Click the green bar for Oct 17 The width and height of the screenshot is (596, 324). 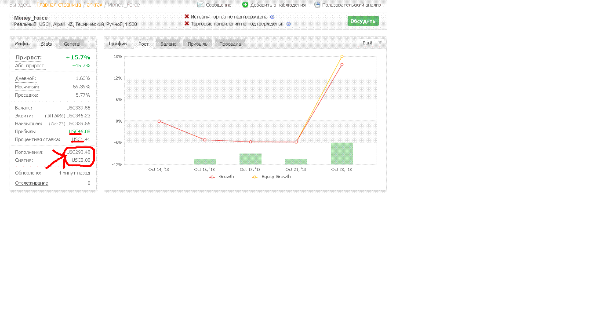pyautogui.click(x=251, y=159)
